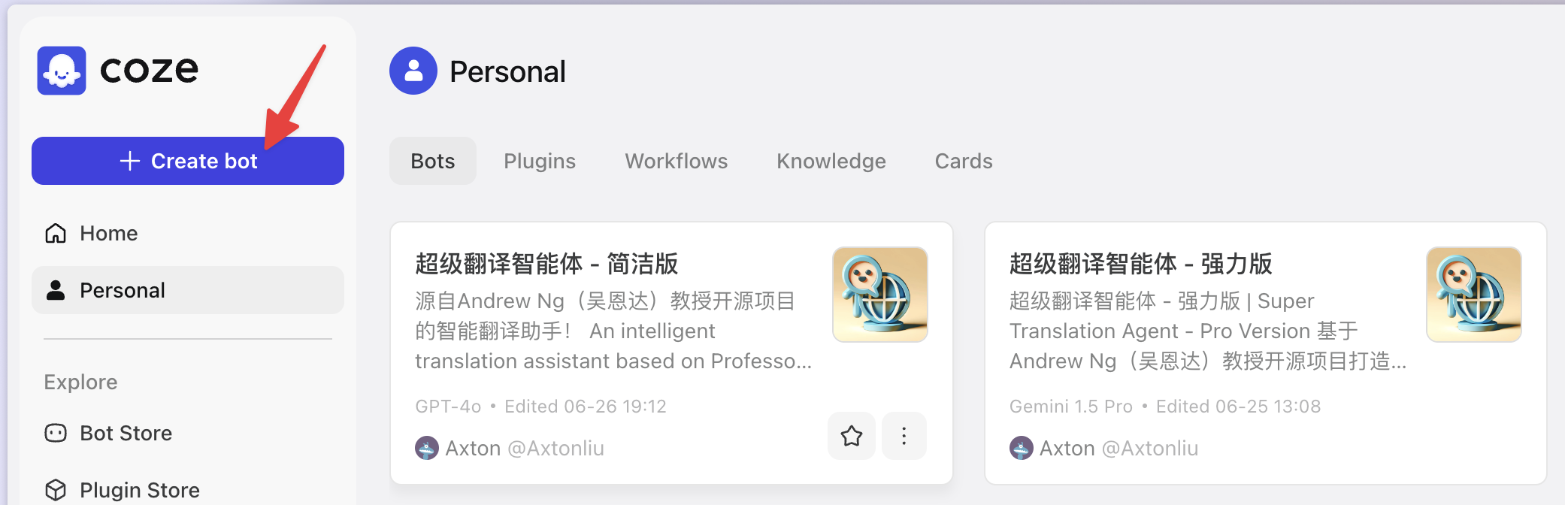Image resolution: width=1565 pixels, height=505 pixels.
Task: Open 超级翻译智能体 - 强力版 bot title
Action: click(1140, 264)
